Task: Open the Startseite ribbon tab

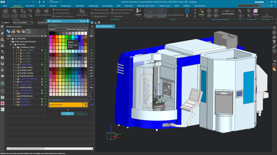Action: coord(17,6)
